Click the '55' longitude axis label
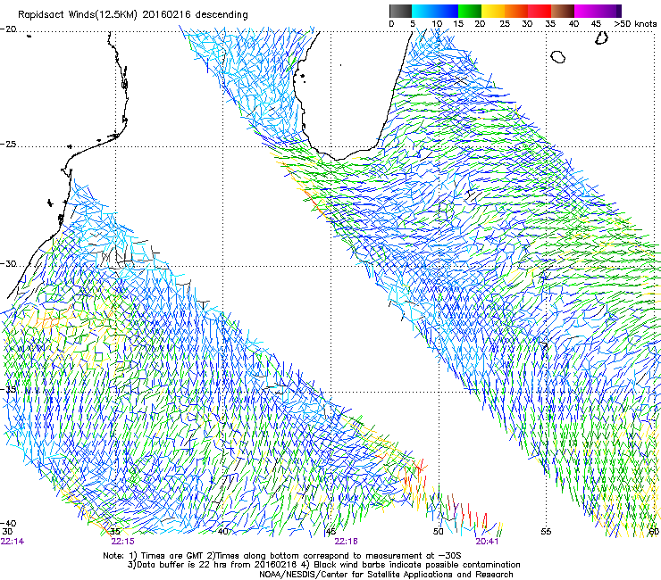This screenshot has width=661, height=580. pyautogui.click(x=546, y=532)
